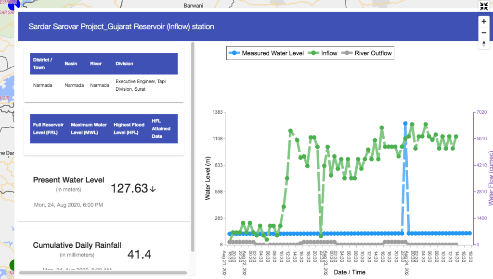This screenshot has height=279, width=493.
Task: Reset map bearing with compass icon
Action: tap(484, 44)
